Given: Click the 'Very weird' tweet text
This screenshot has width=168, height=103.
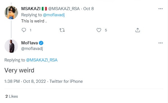Looking at the screenshot, I should pyautogui.click(x=19, y=70).
